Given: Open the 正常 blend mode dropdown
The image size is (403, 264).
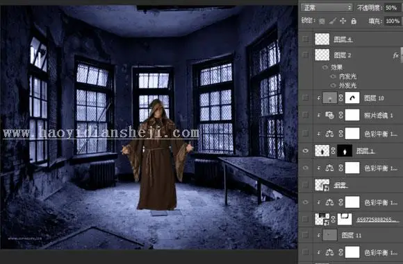Looking at the screenshot, I should [x=327, y=8].
